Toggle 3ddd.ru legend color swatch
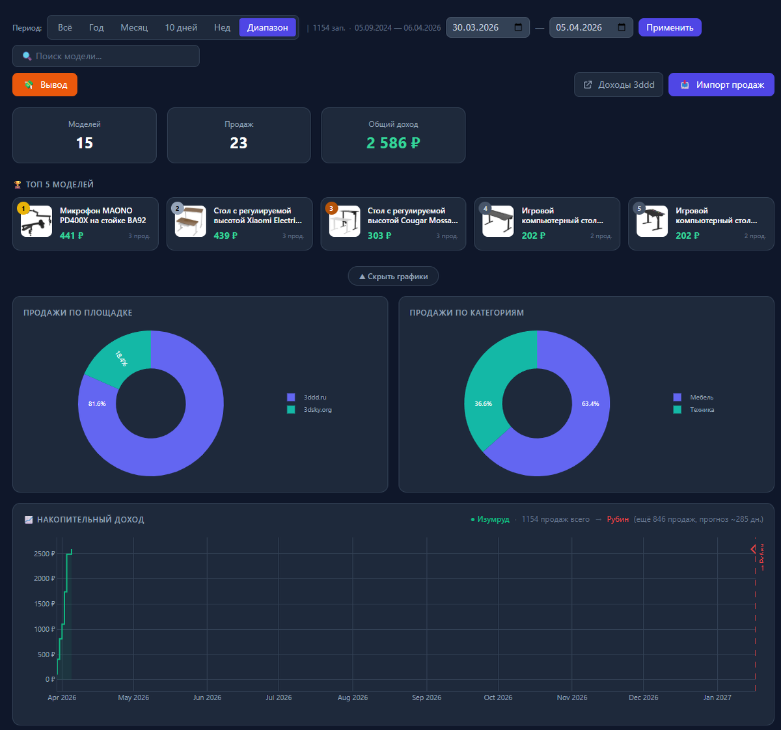 [x=291, y=397]
